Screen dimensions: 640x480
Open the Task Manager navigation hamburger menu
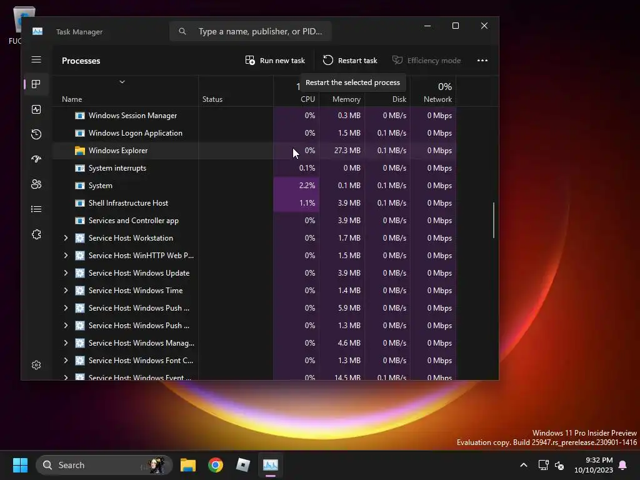click(36, 59)
